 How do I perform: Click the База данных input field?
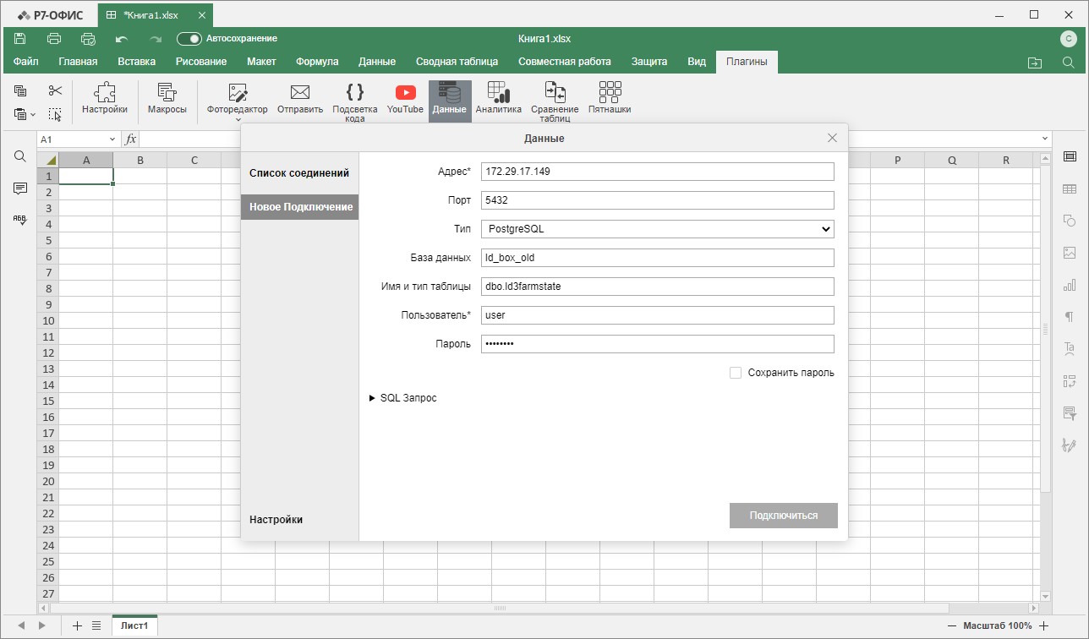coord(657,258)
